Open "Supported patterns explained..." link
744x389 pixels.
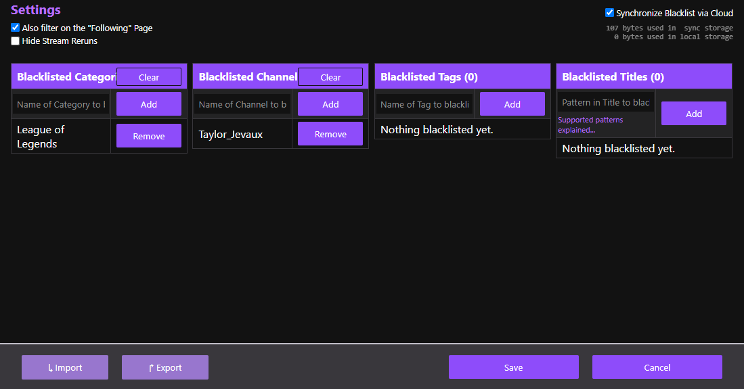point(590,124)
